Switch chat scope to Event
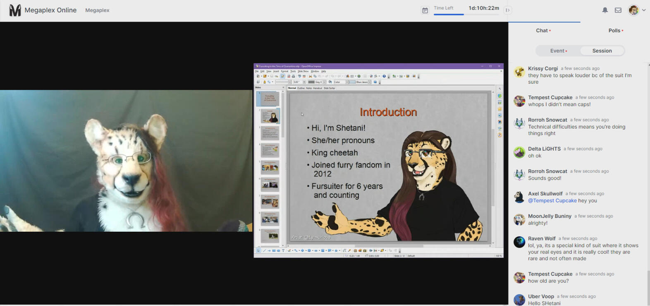This screenshot has height=306, width=650. (x=558, y=51)
